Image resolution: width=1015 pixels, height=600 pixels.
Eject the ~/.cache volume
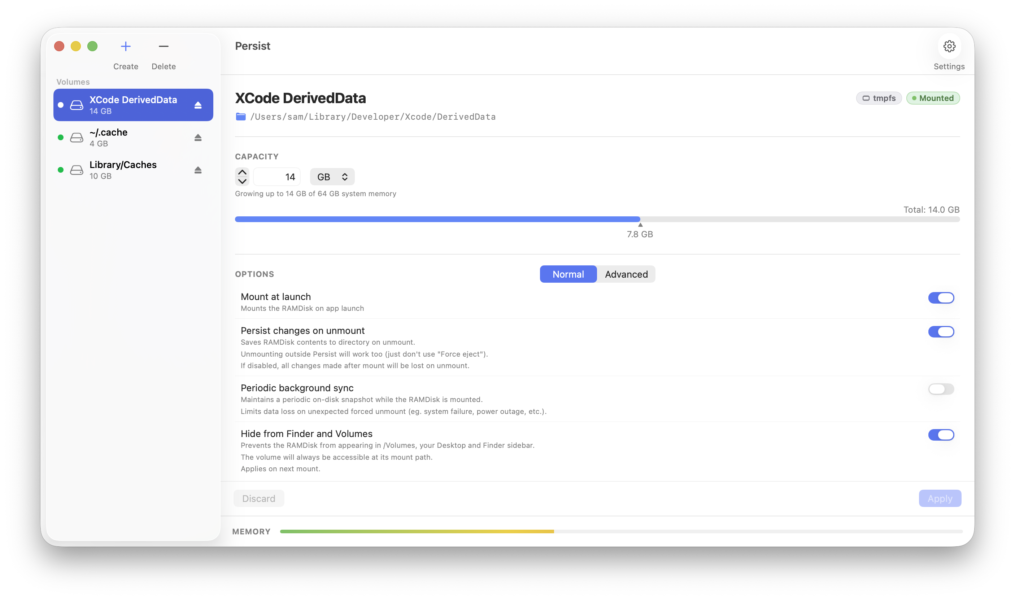[x=198, y=137]
